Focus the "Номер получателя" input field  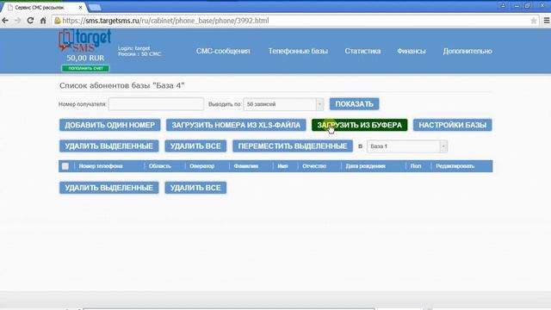(156, 104)
